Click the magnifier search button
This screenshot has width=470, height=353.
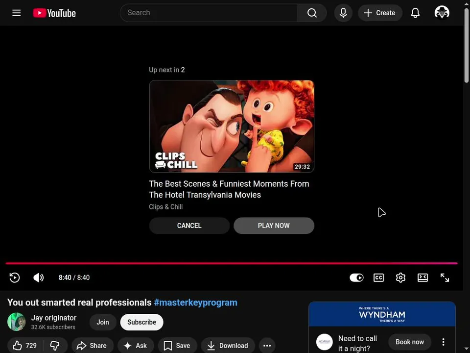click(312, 13)
